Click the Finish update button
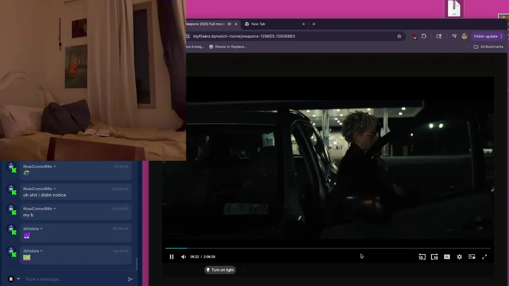The height and width of the screenshot is (286, 509). point(486,36)
